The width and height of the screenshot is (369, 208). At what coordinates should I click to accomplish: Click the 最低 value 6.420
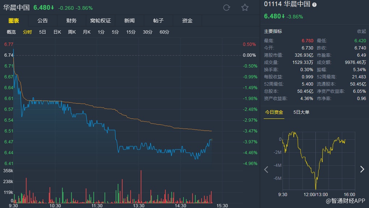[360, 41]
